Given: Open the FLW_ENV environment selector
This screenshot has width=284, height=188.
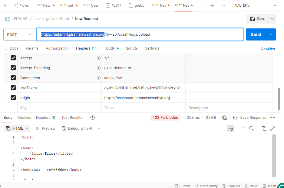Looking at the screenshot, I should pos(255,5).
